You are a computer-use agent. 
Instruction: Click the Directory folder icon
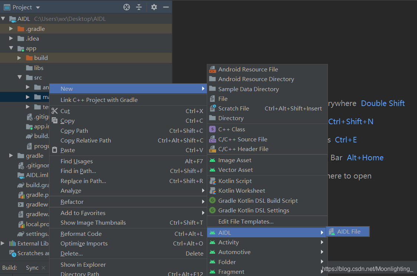point(212,118)
